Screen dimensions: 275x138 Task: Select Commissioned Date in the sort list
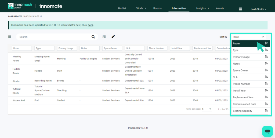pyautogui.click(x=251, y=104)
